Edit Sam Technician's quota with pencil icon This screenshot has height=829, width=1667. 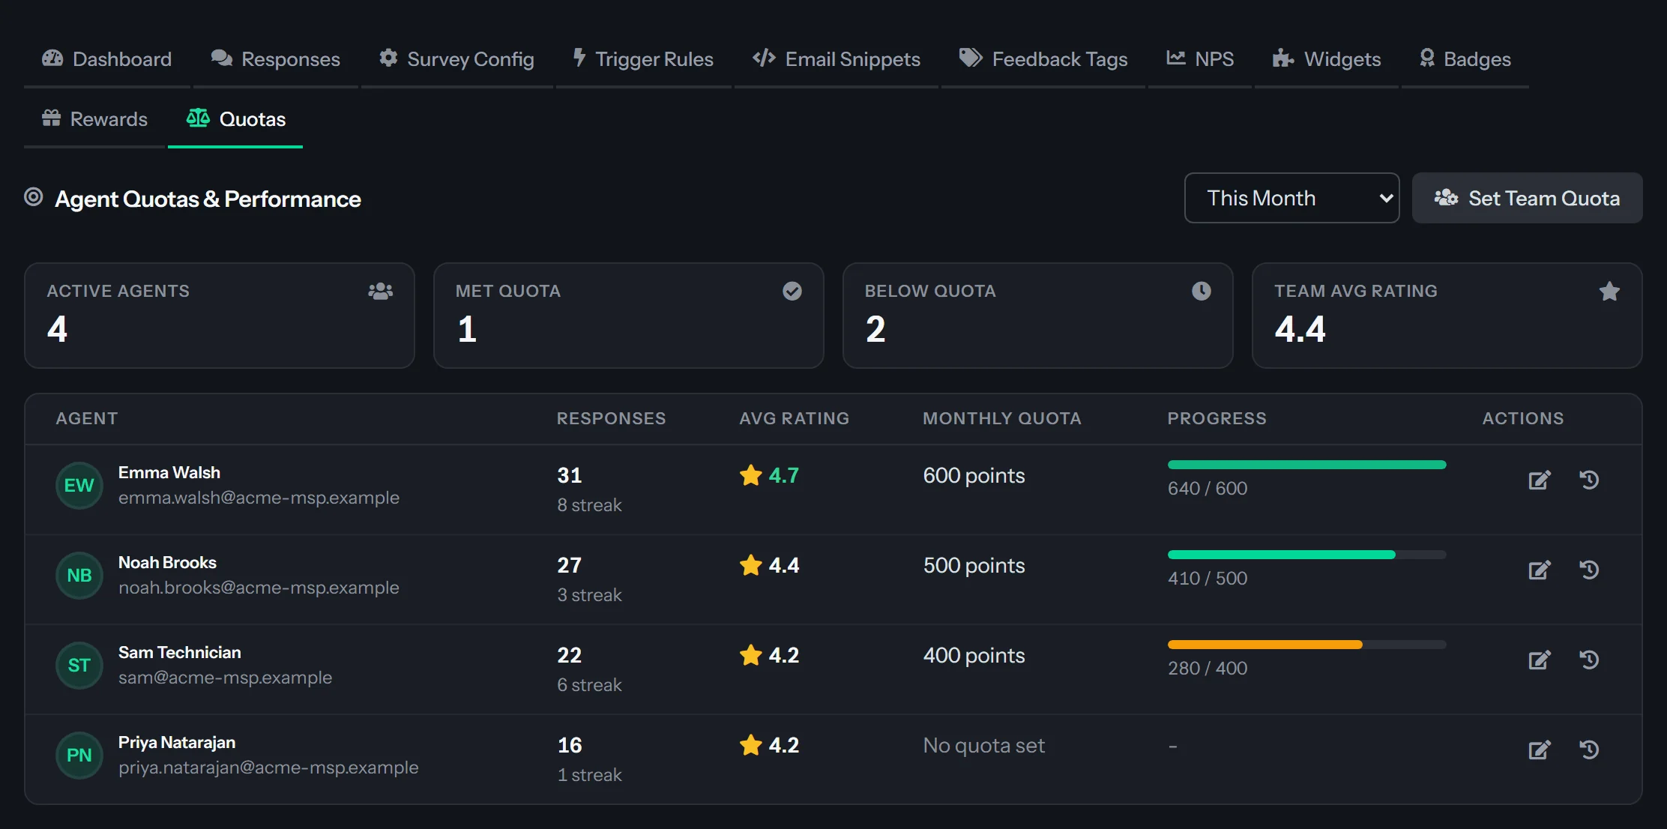1540,660
